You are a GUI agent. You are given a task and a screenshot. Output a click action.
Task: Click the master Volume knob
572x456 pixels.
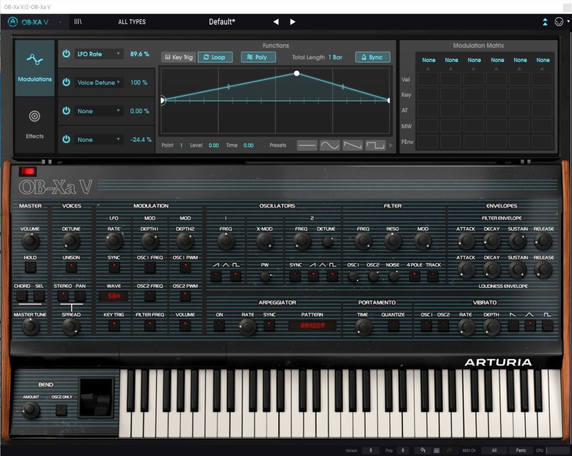pyautogui.click(x=30, y=241)
